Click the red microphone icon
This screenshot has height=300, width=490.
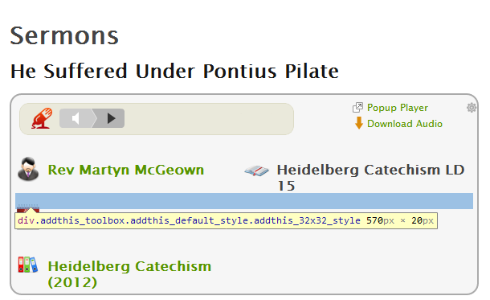click(x=41, y=118)
